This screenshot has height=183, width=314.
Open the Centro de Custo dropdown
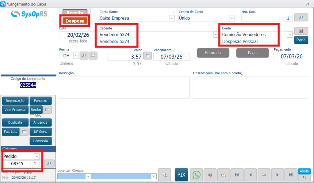pyautogui.click(x=232, y=18)
